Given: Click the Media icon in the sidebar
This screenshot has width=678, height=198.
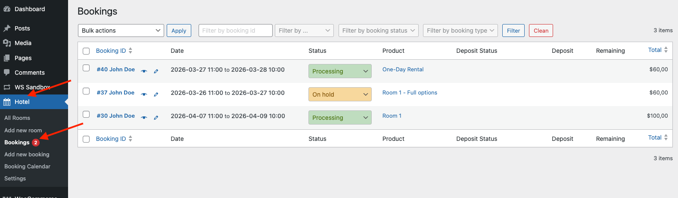Looking at the screenshot, I should click(x=7, y=43).
